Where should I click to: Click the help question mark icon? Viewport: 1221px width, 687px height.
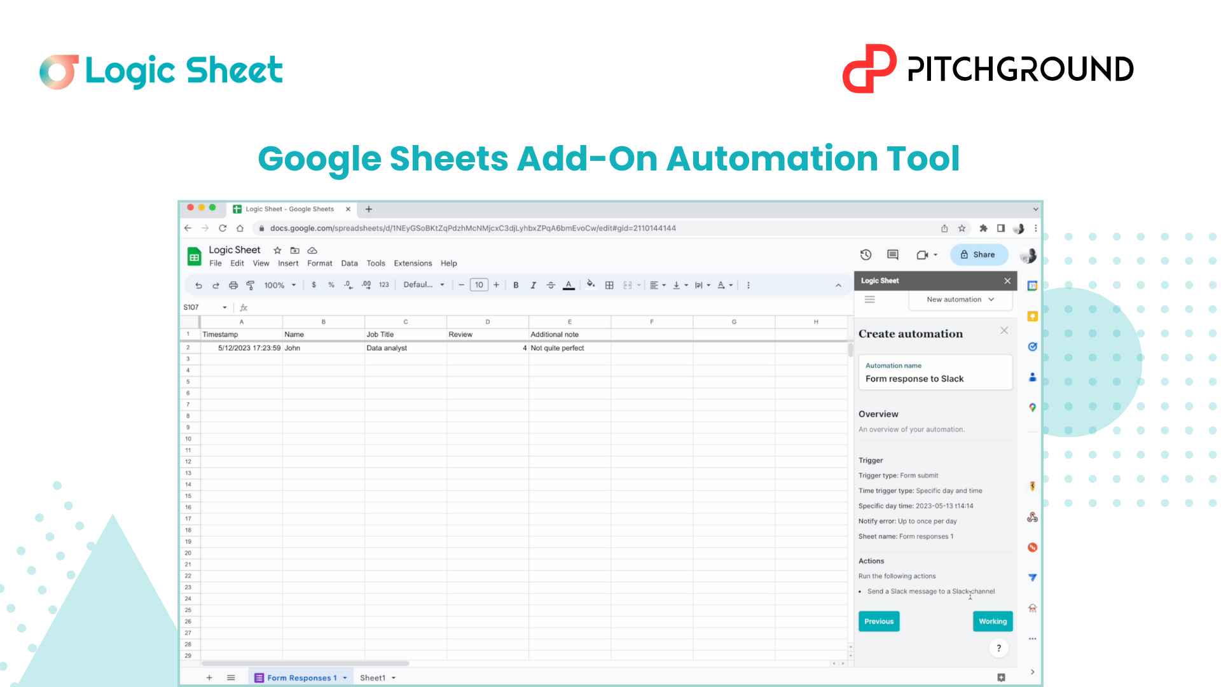click(998, 648)
